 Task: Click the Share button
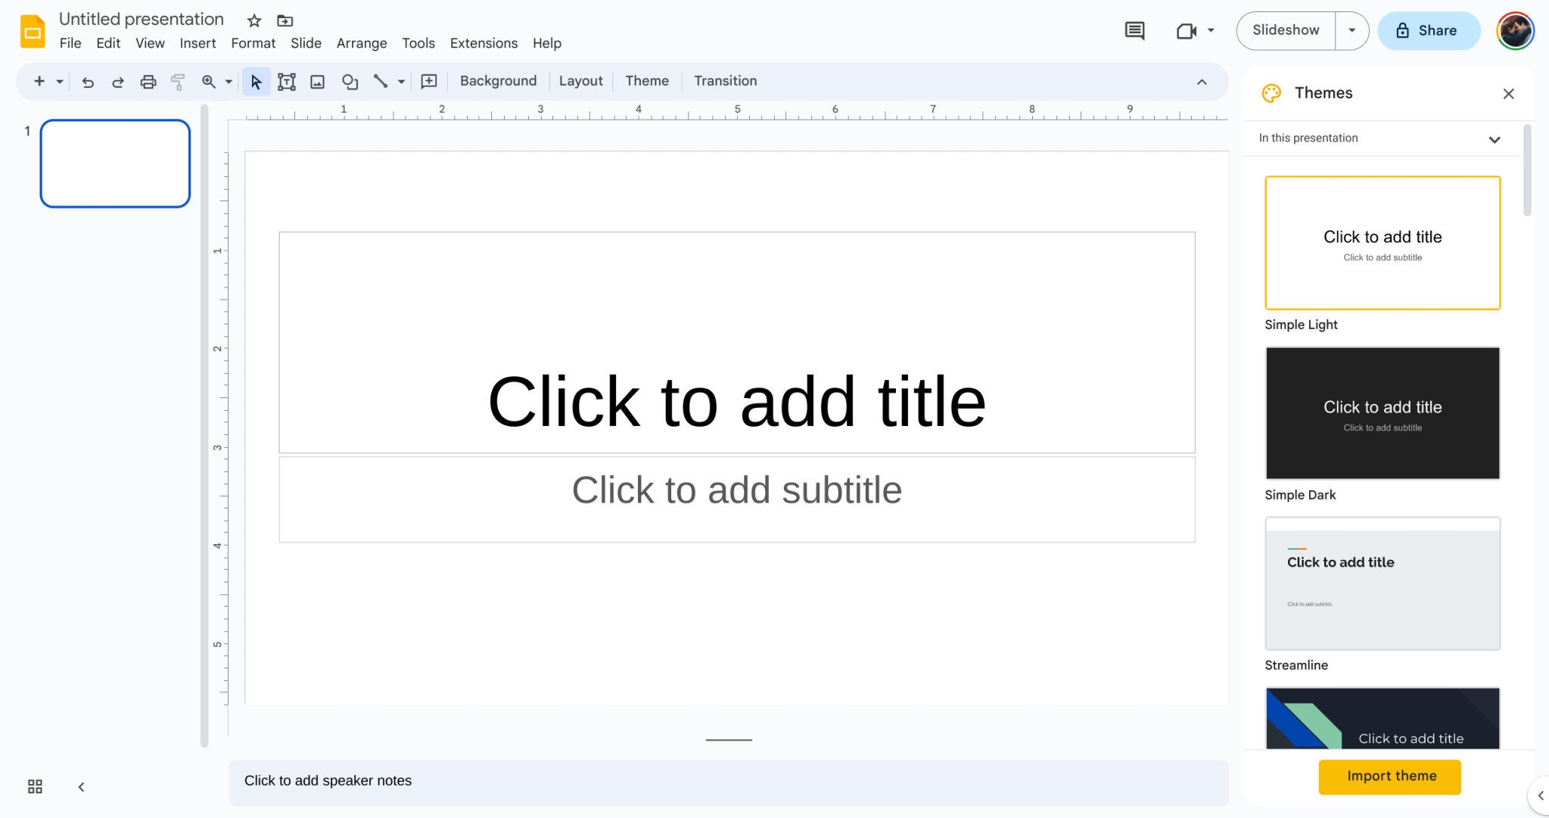click(x=1428, y=31)
